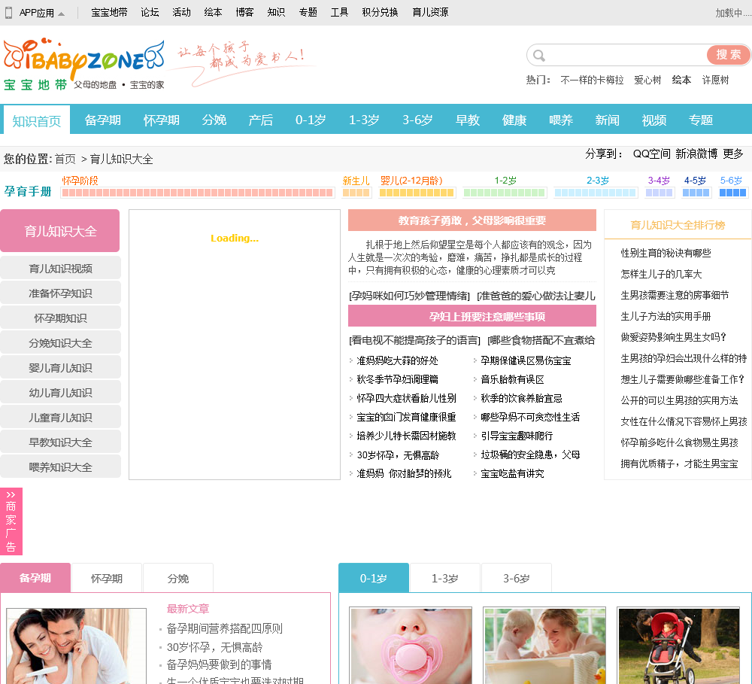
Task: Expand the pink 商家广告 side tab
Action: click(x=11, y=521)
